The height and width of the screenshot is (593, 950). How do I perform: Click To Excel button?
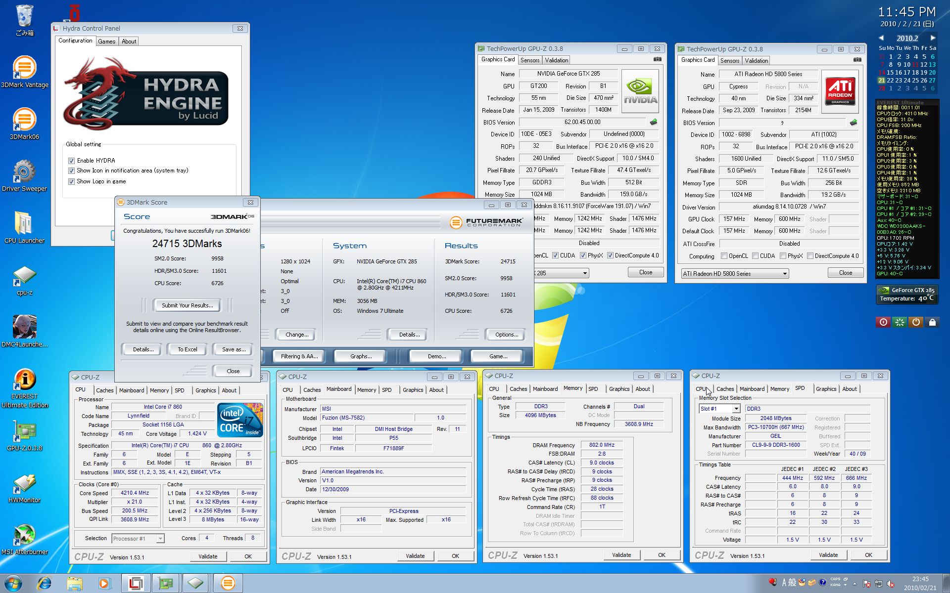pos(187,349)
